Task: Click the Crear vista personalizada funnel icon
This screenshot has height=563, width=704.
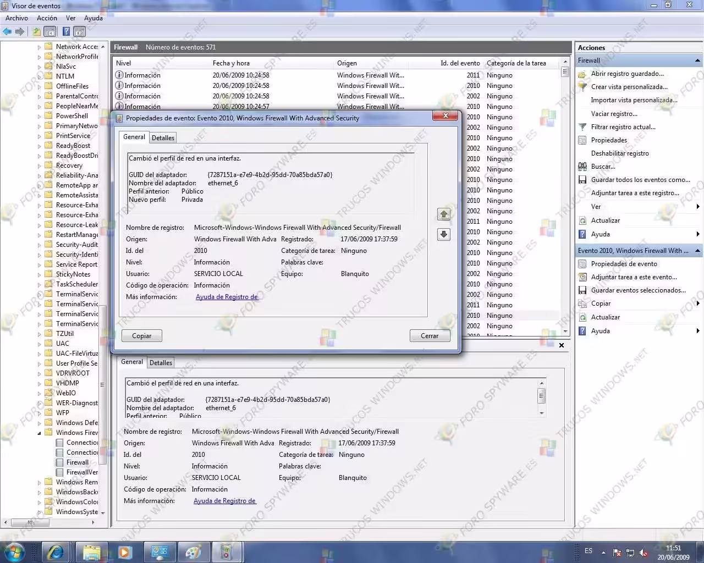Action: (x=582, y=86)
